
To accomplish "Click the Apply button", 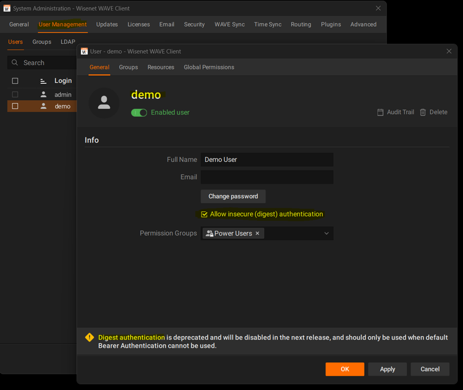I will (x=387, y=369).
